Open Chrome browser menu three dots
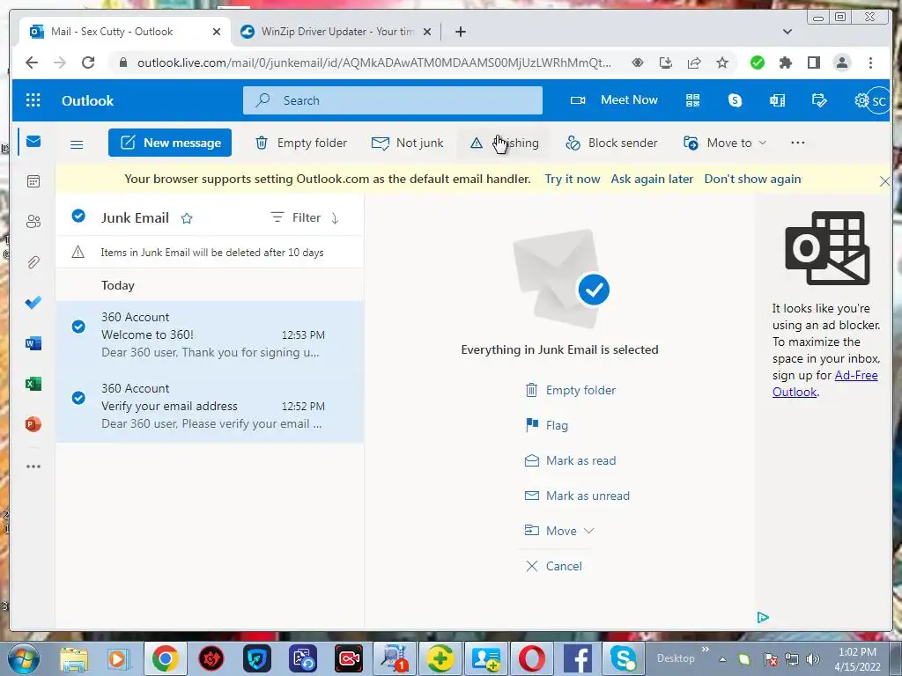The image size is (902, 676). click(x=870, y=62)
